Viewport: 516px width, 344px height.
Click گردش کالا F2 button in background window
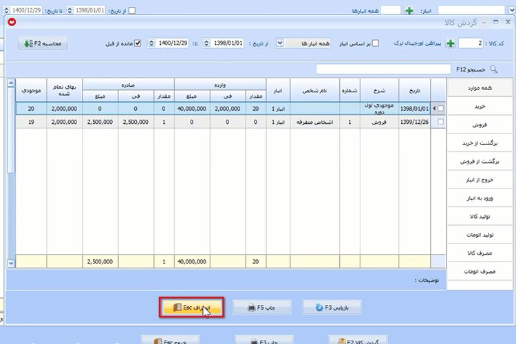tap(358, 340)
